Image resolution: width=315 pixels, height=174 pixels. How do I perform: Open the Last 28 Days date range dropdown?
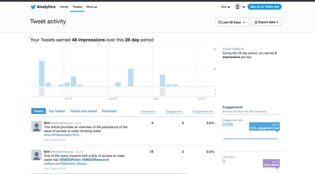click(x=232, y=22)
